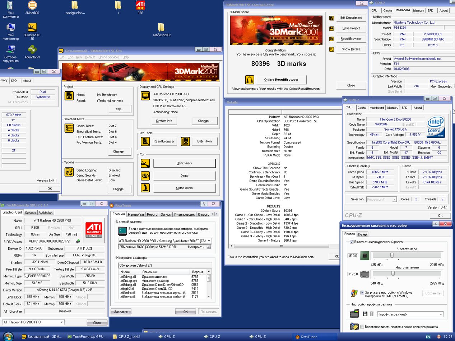
Task: Open the Мои документы desktop icon
Action: [10, 10]
